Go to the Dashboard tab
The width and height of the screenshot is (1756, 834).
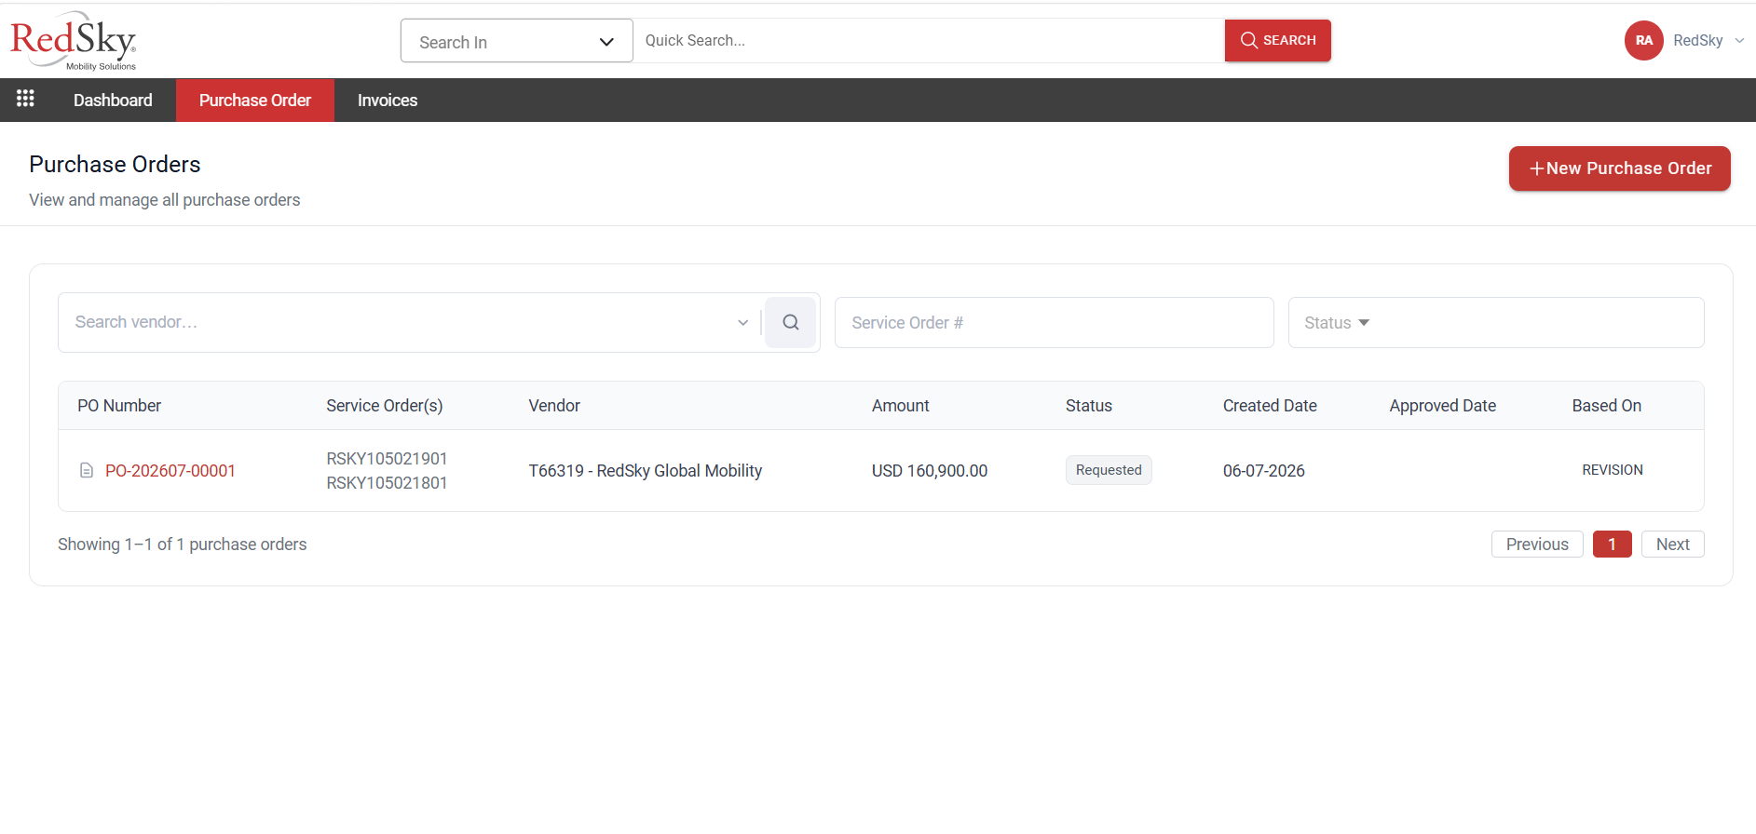113,101
